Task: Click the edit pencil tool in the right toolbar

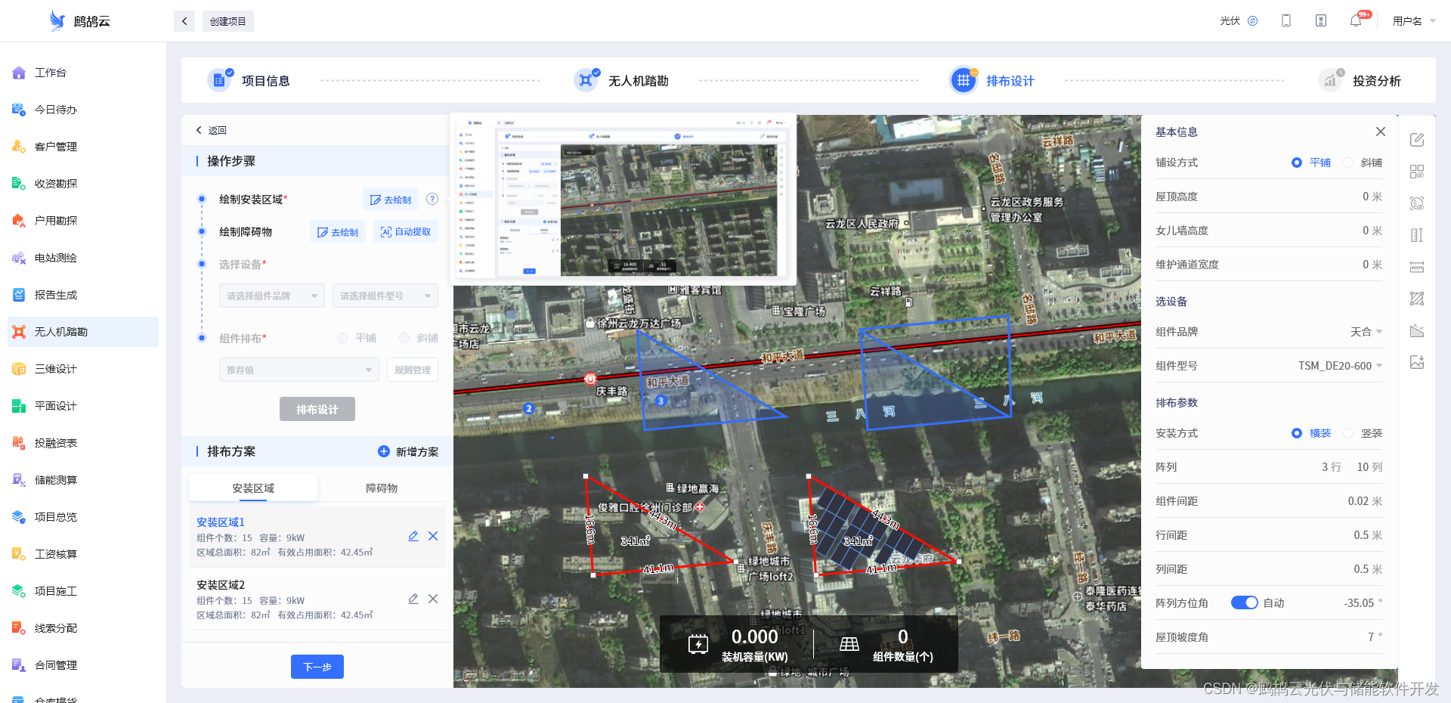Action: [x=1417, y=140]
